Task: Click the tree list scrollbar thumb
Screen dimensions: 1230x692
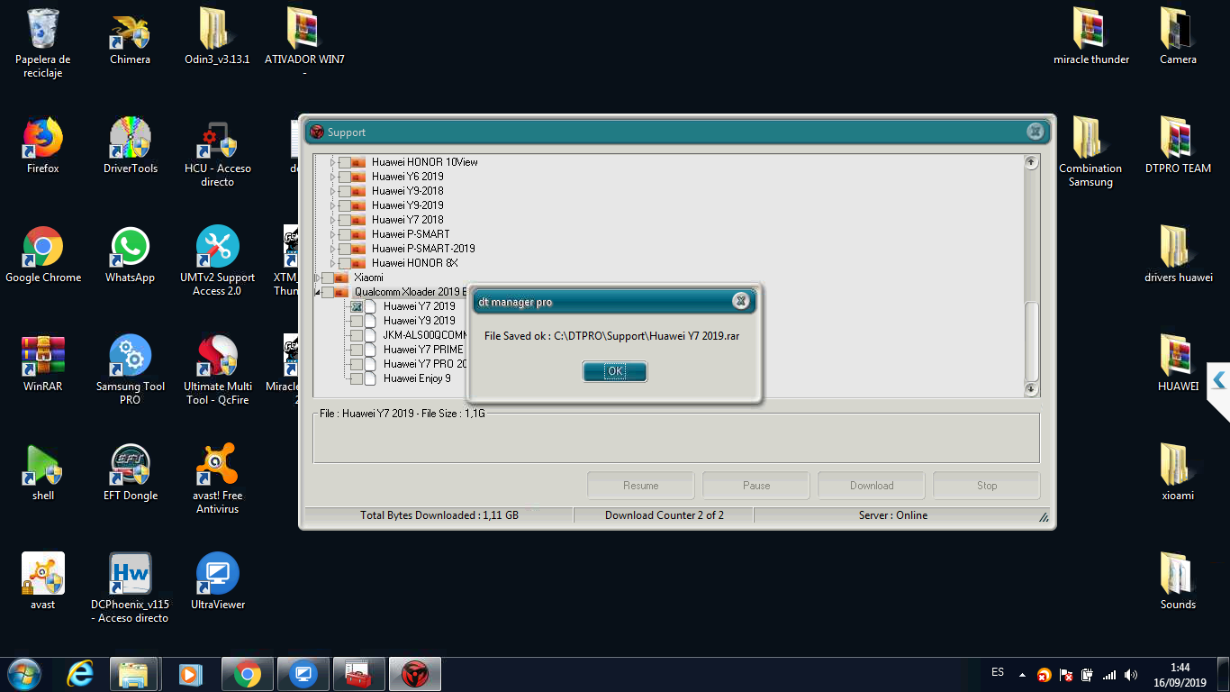Action: coord(1032,341)
